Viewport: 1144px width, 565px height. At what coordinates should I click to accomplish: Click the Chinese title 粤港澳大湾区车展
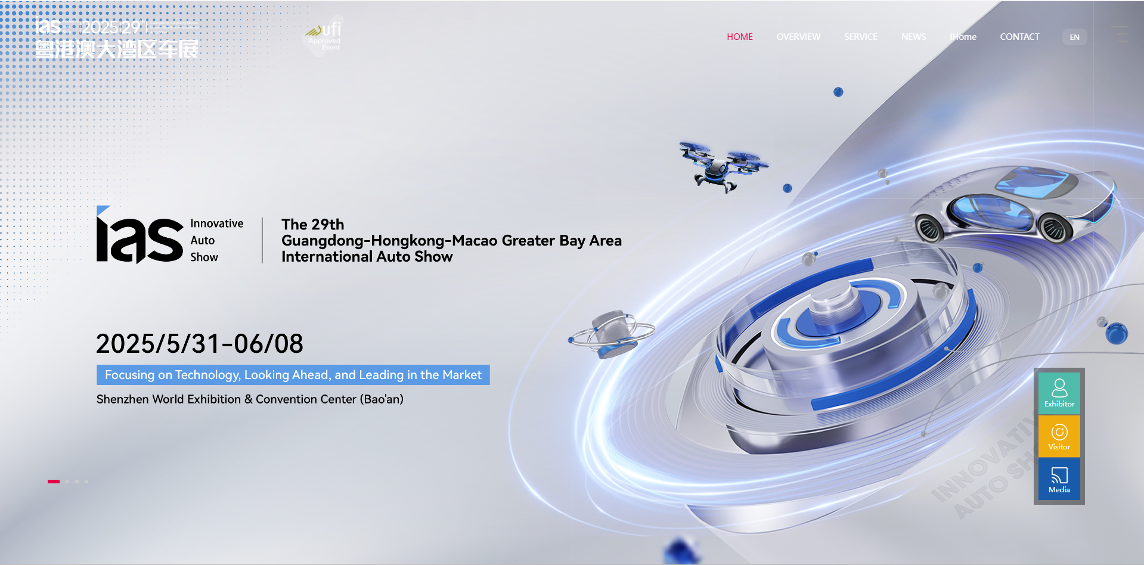pos(117,49)
